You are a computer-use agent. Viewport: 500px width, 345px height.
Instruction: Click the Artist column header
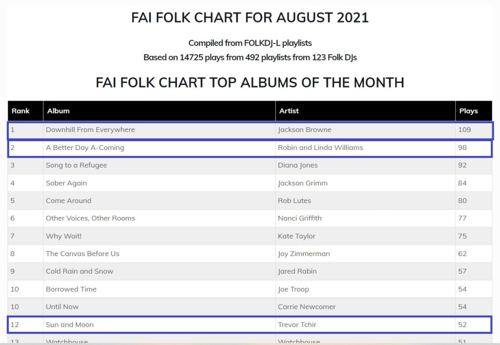pyautogui.click(x=289, y=111)
